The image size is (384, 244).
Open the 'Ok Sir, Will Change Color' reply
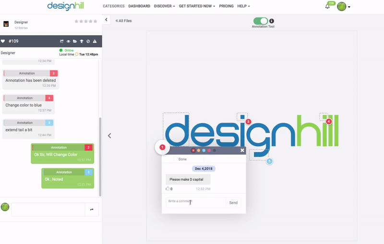pos(62,154)
